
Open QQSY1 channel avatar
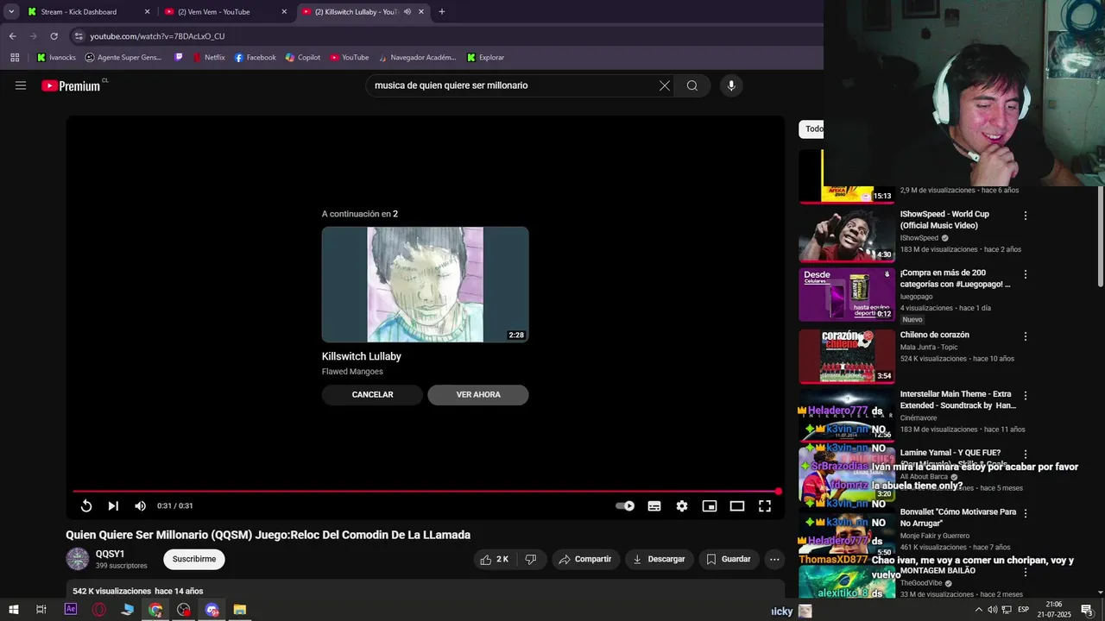[x=78, y=559]
